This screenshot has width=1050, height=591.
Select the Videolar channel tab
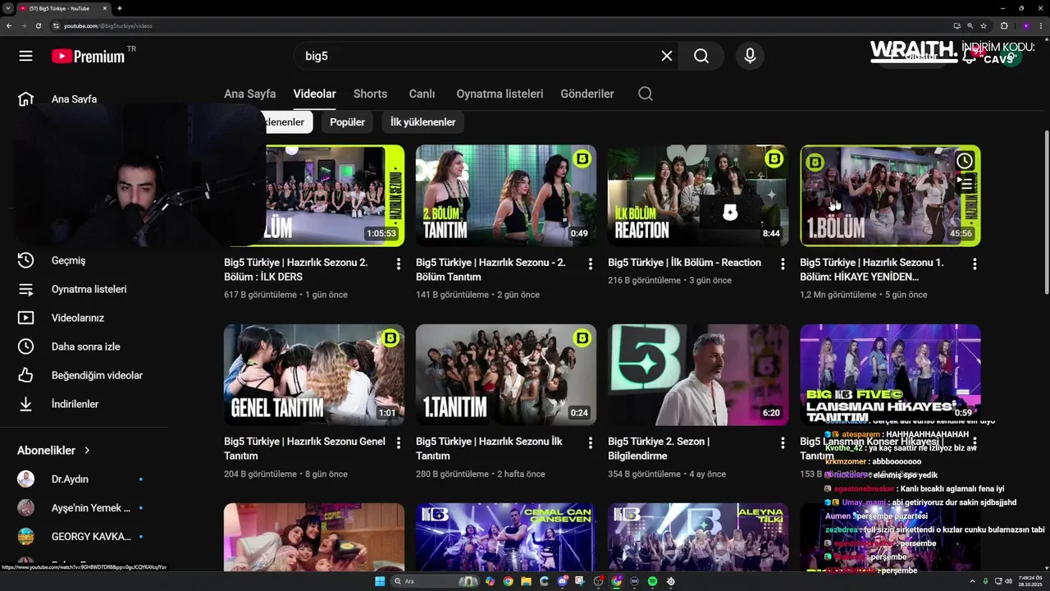[x=314, y=94]
